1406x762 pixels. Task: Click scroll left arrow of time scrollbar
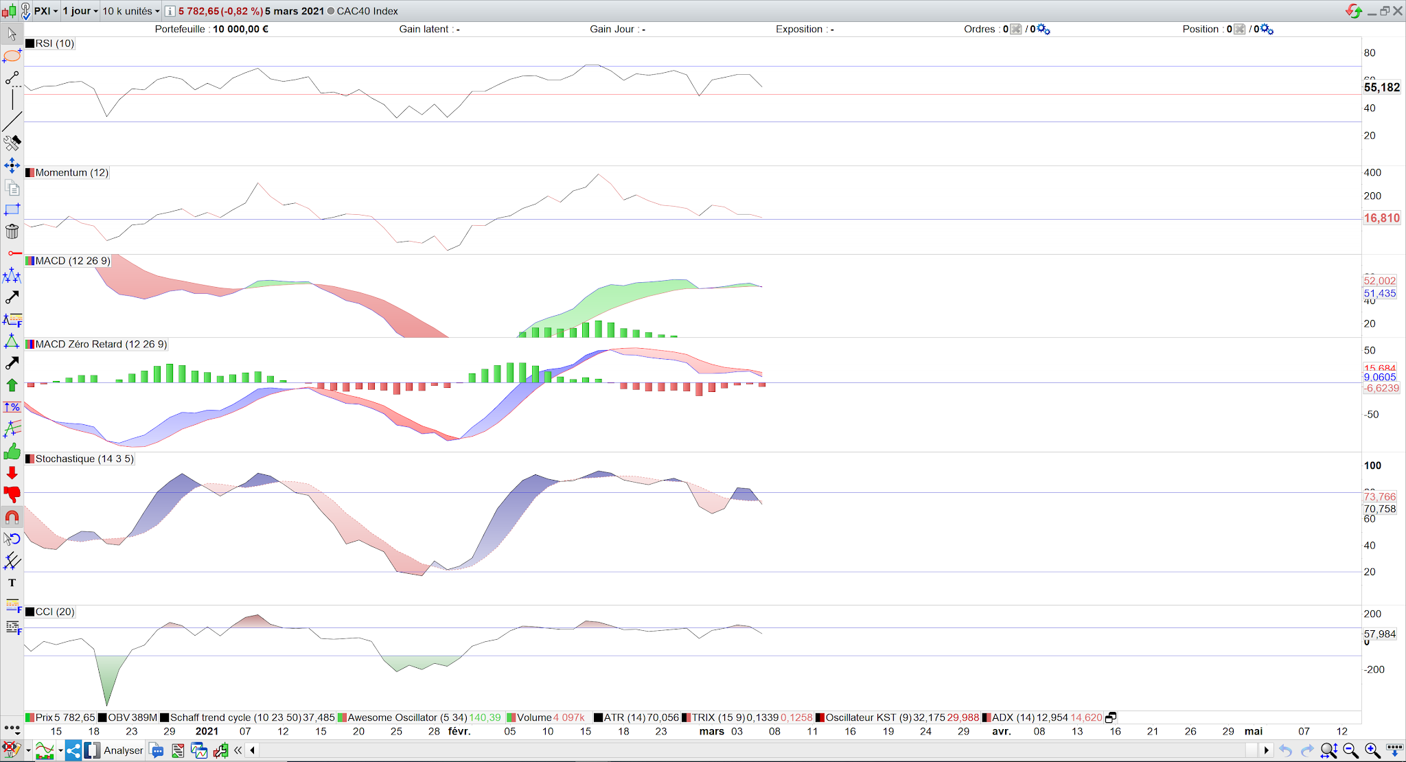coord(253,750)
